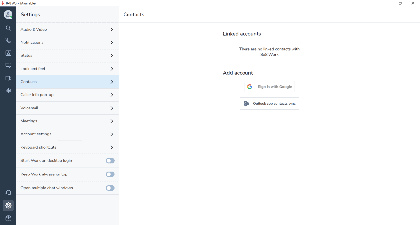Click Sign in with Google
The height and width of the screenshot is (225, 420).
(x=269, y=87)
